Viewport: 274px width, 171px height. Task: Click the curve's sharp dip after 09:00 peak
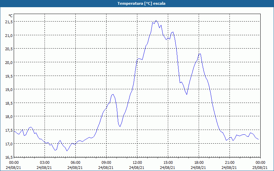[x=120, y=127]
